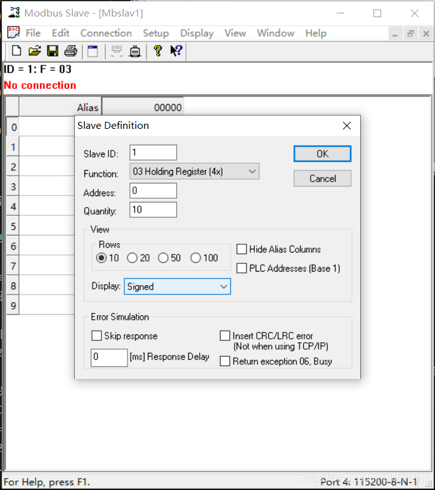Click into the Slave ID input field
The height and width of the screenshot is (490, 435).
pyautogui.click(x=153, y=152)
